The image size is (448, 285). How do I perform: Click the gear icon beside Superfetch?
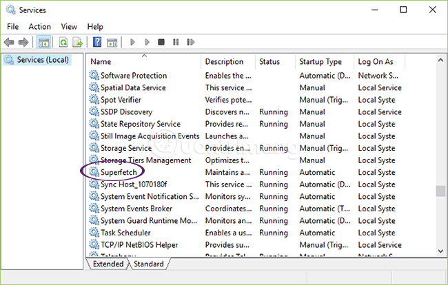pyautogui.click(x=94, y=172)
